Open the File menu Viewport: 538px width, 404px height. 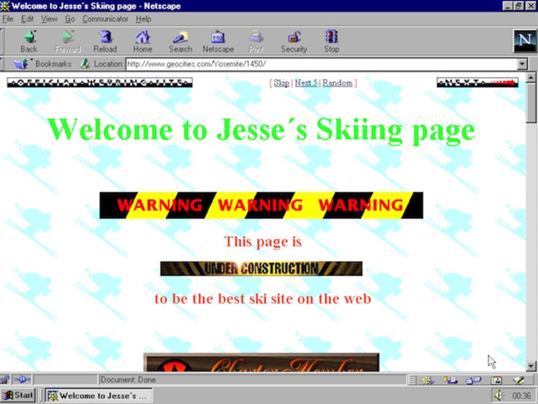point(7,19)
